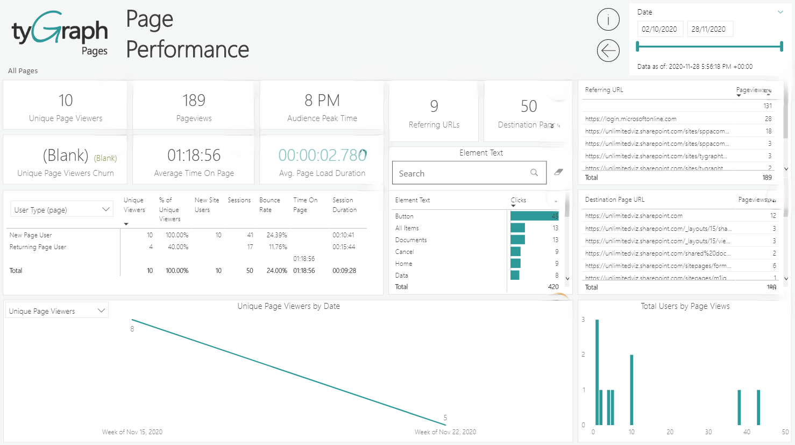Image resolution: width=795 pixels, height=445 pixels.
Task: Click the back arrow navigation icon
Action: click(x=608, y=51)
